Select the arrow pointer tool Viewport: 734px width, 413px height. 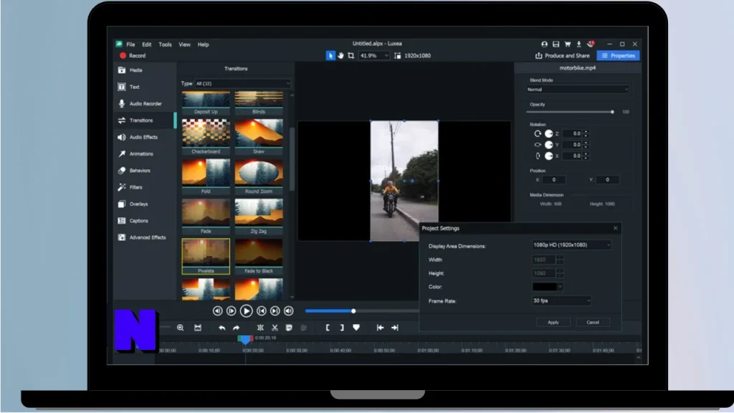(x=330, y=56)
